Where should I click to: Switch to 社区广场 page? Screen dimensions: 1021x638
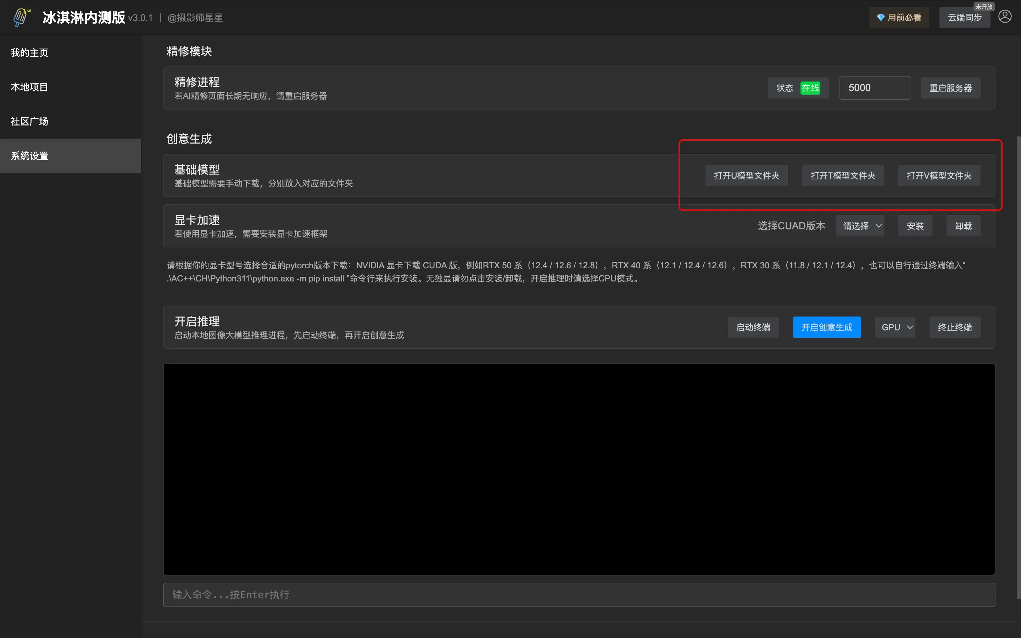tap(29, 122)
